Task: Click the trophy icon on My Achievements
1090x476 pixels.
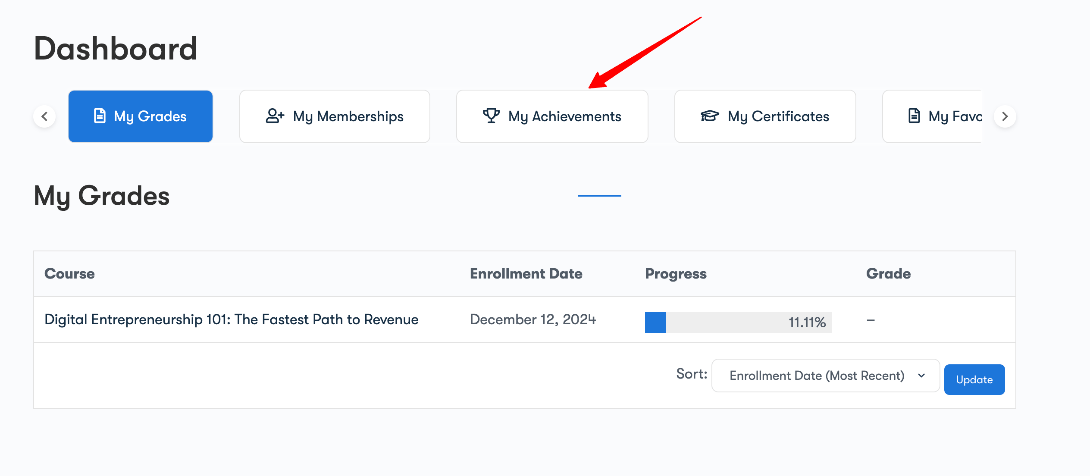Action: [491, 116]
